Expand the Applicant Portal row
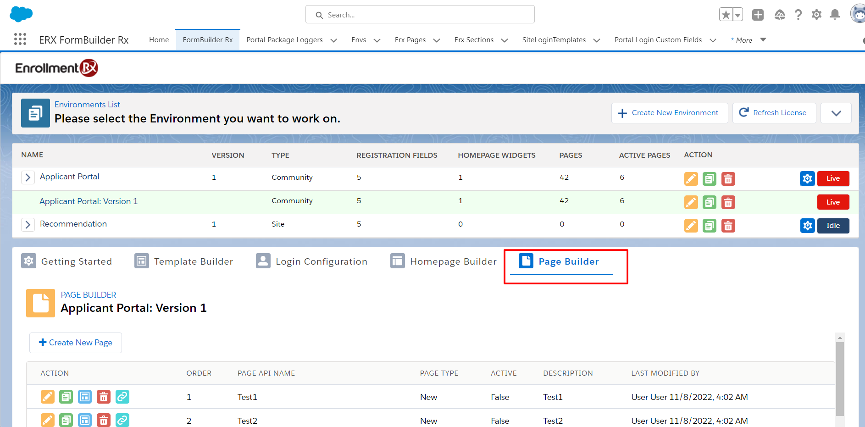The height and width of the screenshot is (427, 865). click(28, 177)
